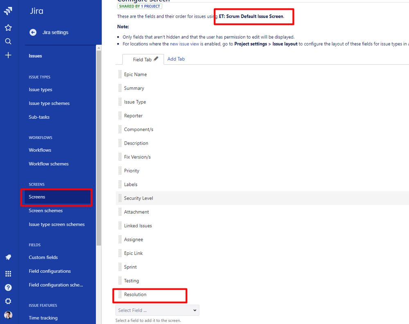Click the Jira settings back link
The height and width of the screenshot is (324, 409).
[55, 32]
